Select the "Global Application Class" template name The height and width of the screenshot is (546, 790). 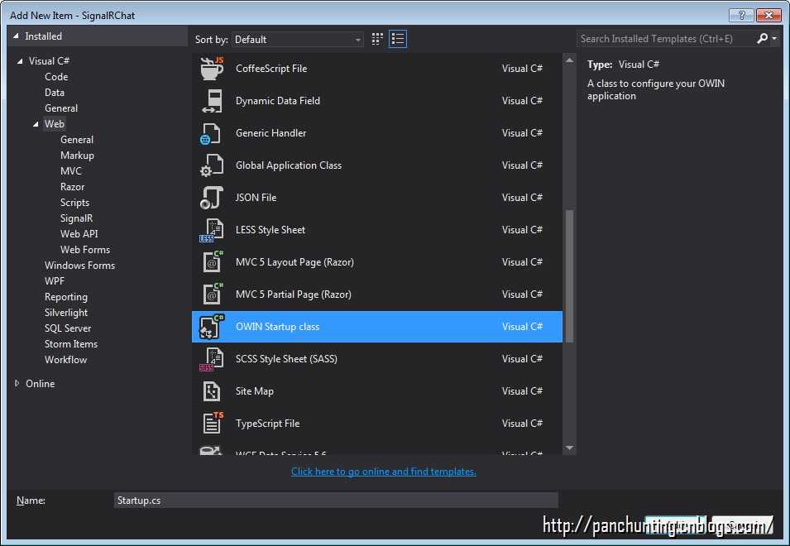pos(288,165)
